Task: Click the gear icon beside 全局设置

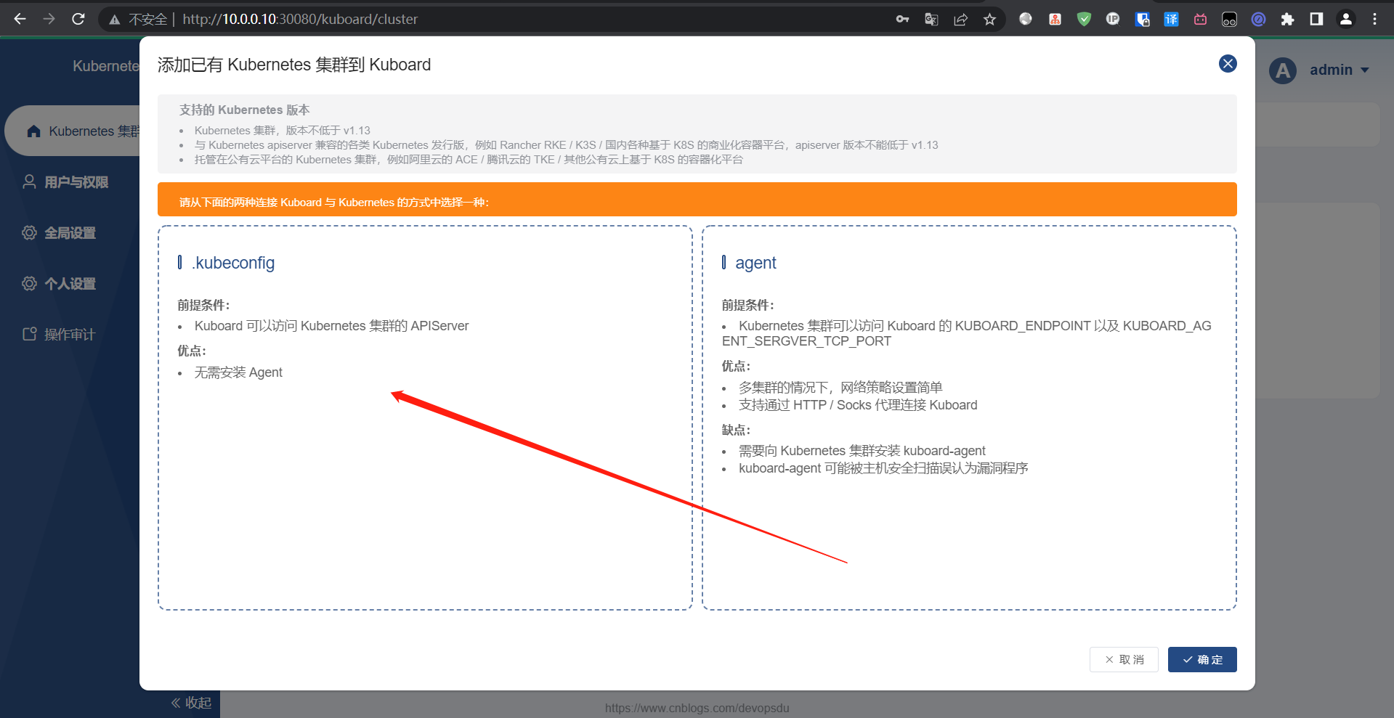Action: (x=29, y=233)
